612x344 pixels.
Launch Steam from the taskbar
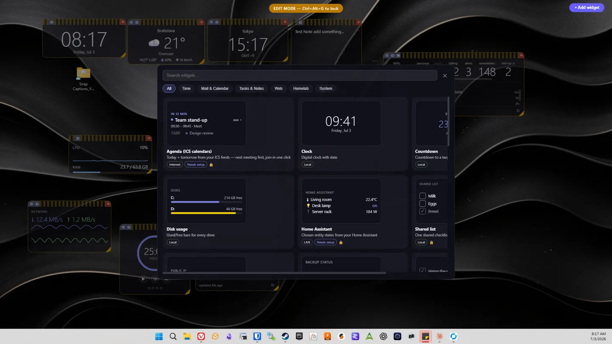pos(285,337)
